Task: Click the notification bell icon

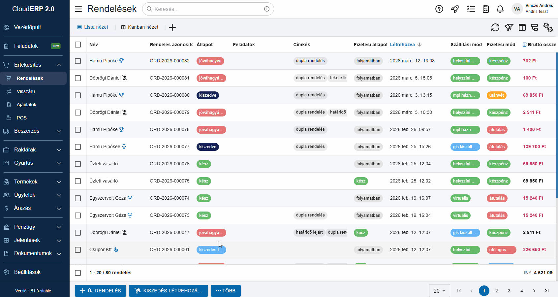Action: (x=500, y=9)
